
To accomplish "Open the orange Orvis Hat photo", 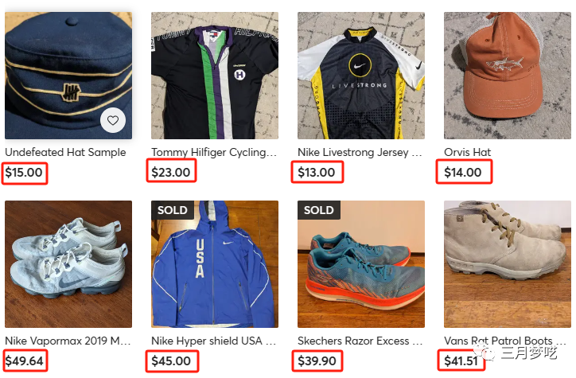I will pyautogui.click(x=508, y=76).
